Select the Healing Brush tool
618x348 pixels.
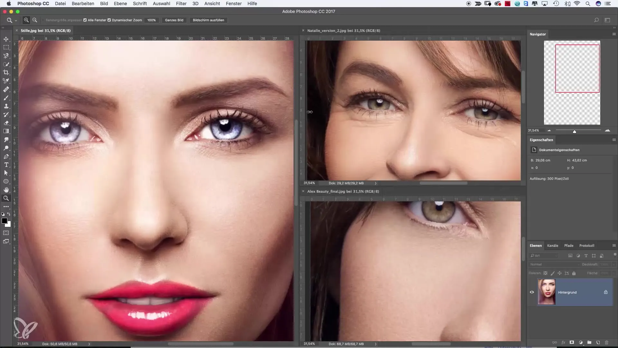click(x=6, y=89)
